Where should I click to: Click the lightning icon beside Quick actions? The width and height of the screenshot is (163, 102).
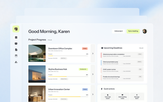click(102, 89)
